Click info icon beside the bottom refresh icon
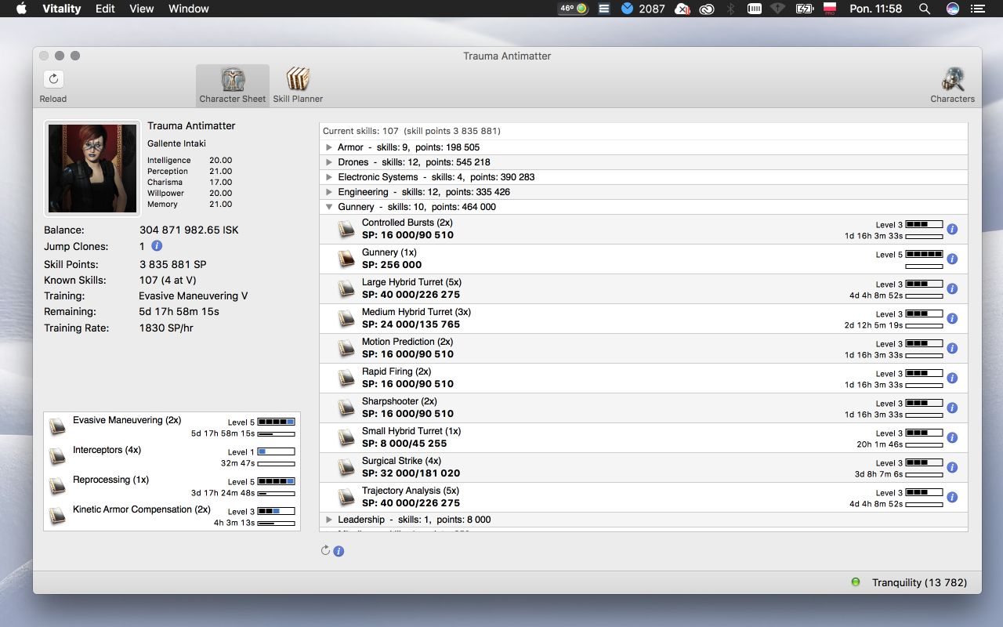The width and height of the screenshot is (1003, 627). pyautogui.click(x=339, y=551)
